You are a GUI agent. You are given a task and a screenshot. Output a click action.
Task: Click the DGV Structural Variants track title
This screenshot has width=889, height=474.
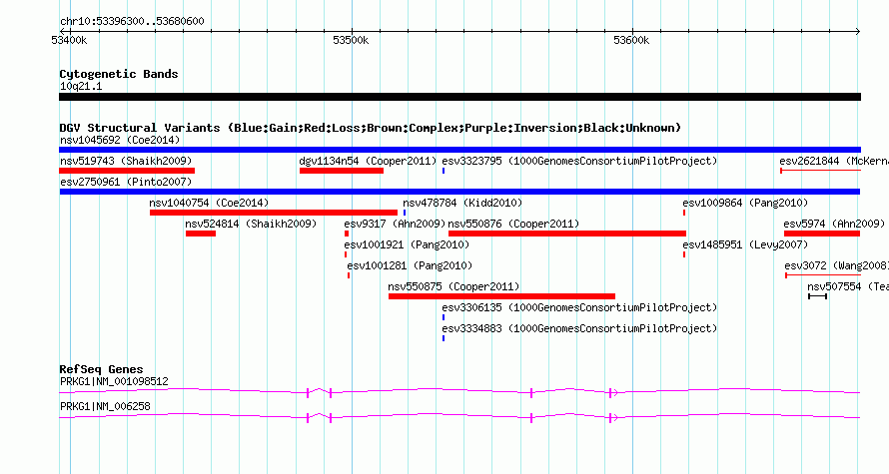pos(371,128)
